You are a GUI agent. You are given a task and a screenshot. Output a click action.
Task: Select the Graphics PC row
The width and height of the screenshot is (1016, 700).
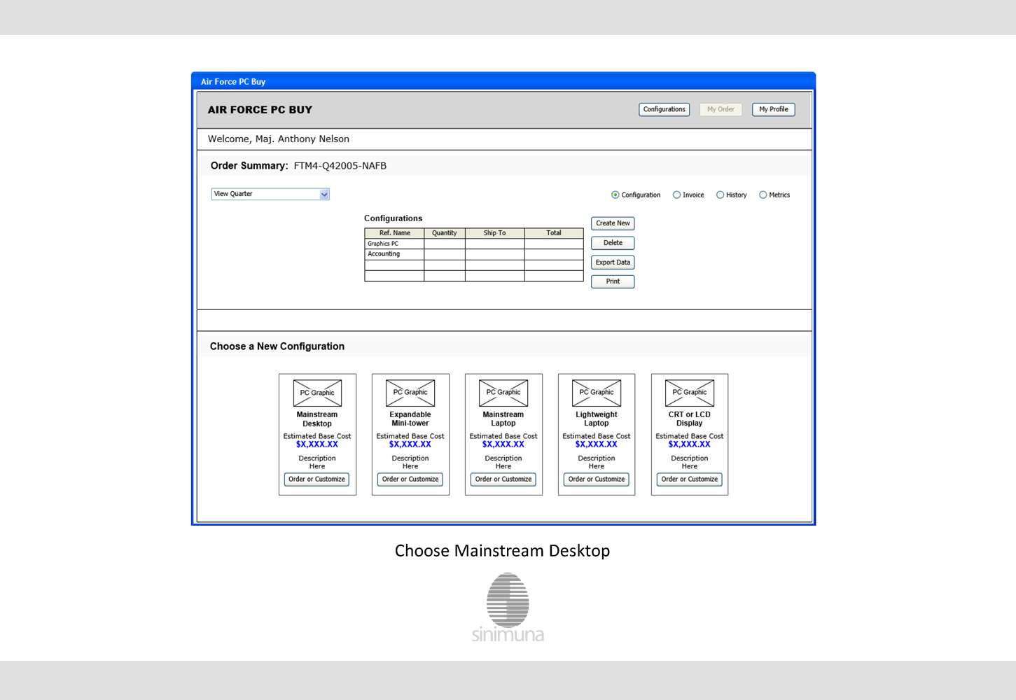pyautogui.click(x=474, y=244)
